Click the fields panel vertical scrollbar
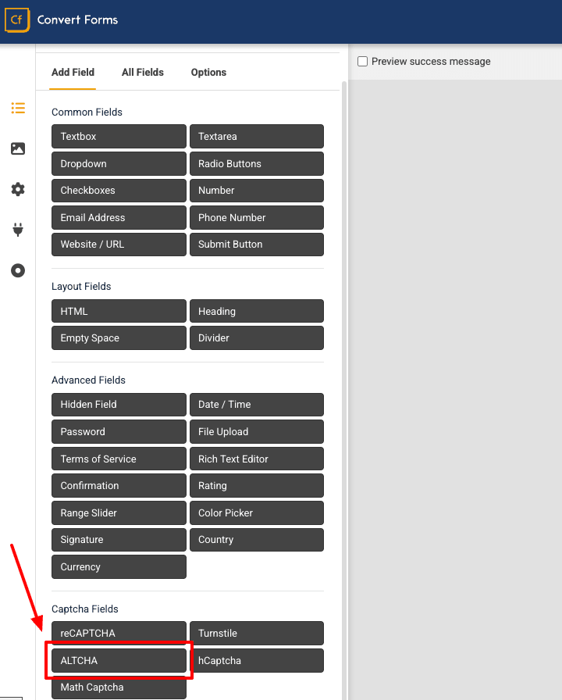 coord(344,391)
